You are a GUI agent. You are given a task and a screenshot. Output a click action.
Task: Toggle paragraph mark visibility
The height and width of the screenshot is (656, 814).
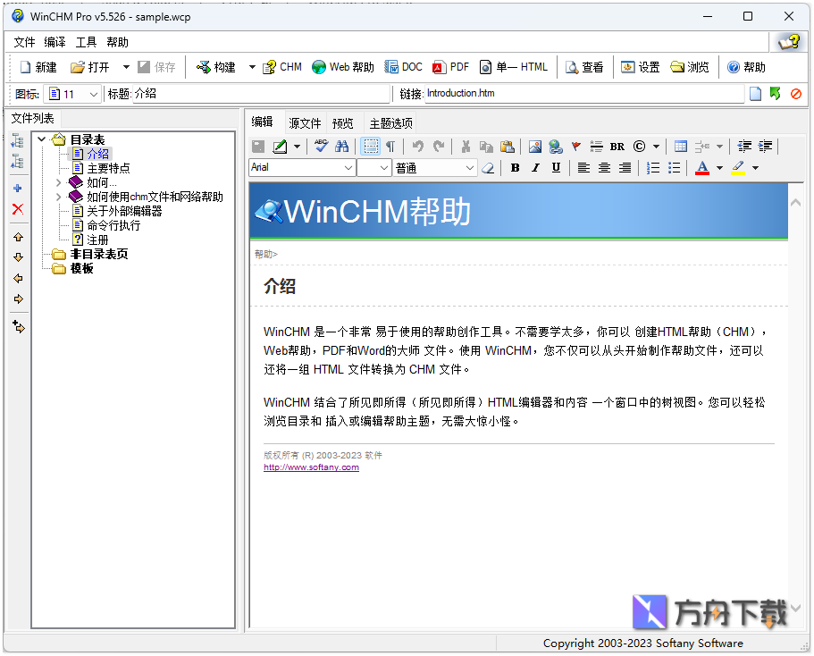point(390,146)
